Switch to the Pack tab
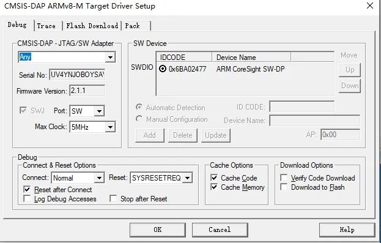Viewport: 381px width, 243px height. (133, 26)
